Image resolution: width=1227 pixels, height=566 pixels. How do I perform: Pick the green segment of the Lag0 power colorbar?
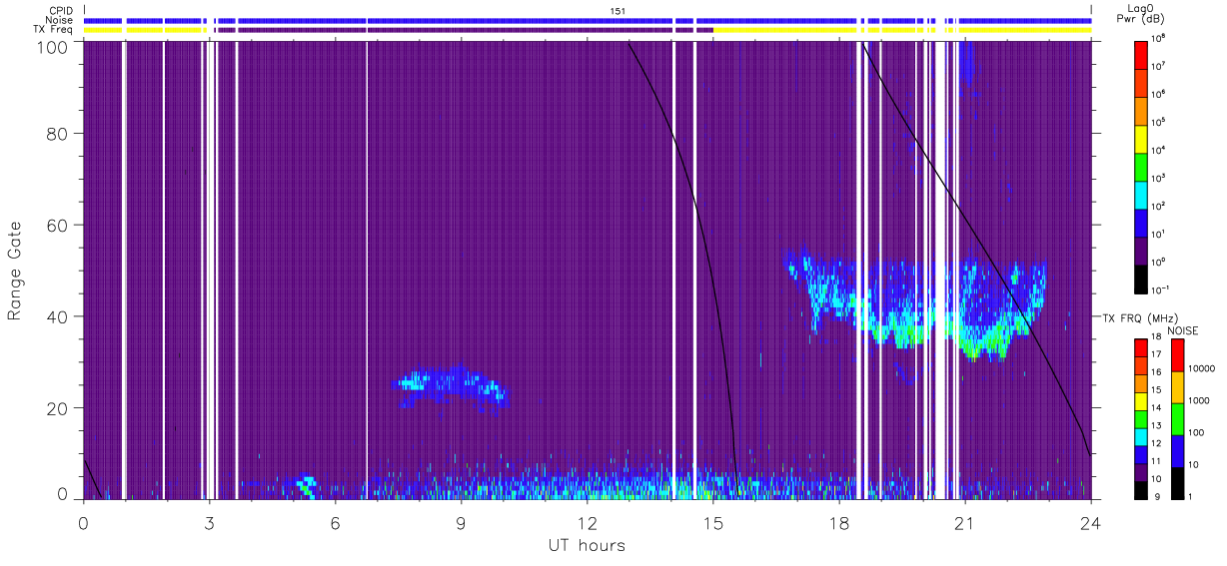1141,166
